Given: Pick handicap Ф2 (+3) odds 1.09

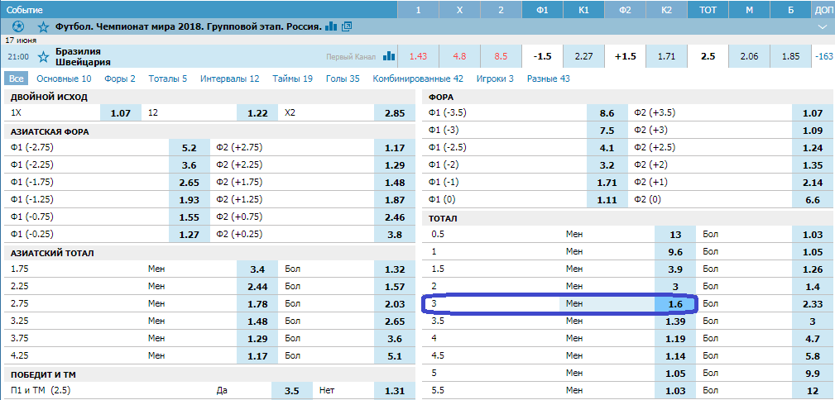Looking at the screenshot, I should pyautogui.click(x=813, y=131).
